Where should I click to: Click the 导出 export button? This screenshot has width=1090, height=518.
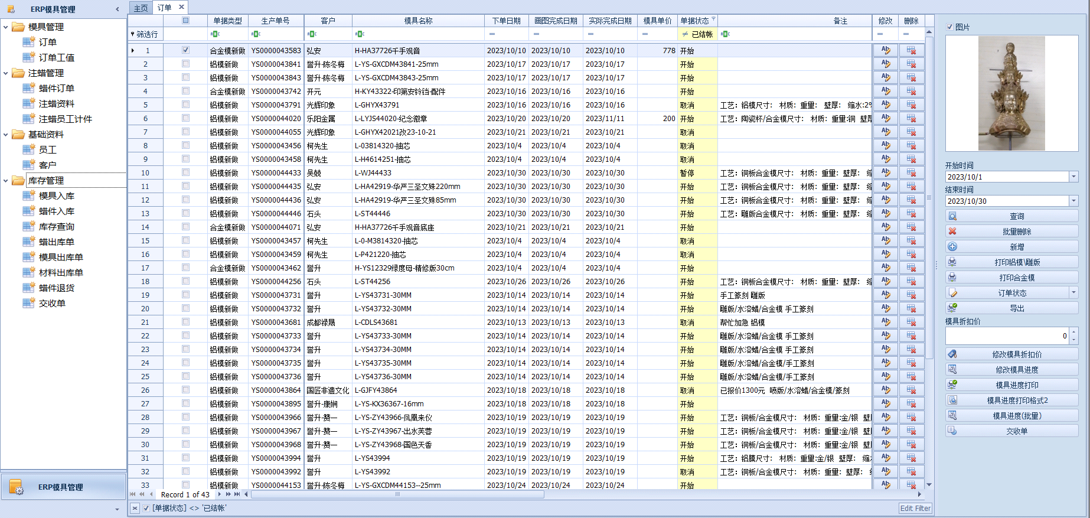tap(1011, 308)
